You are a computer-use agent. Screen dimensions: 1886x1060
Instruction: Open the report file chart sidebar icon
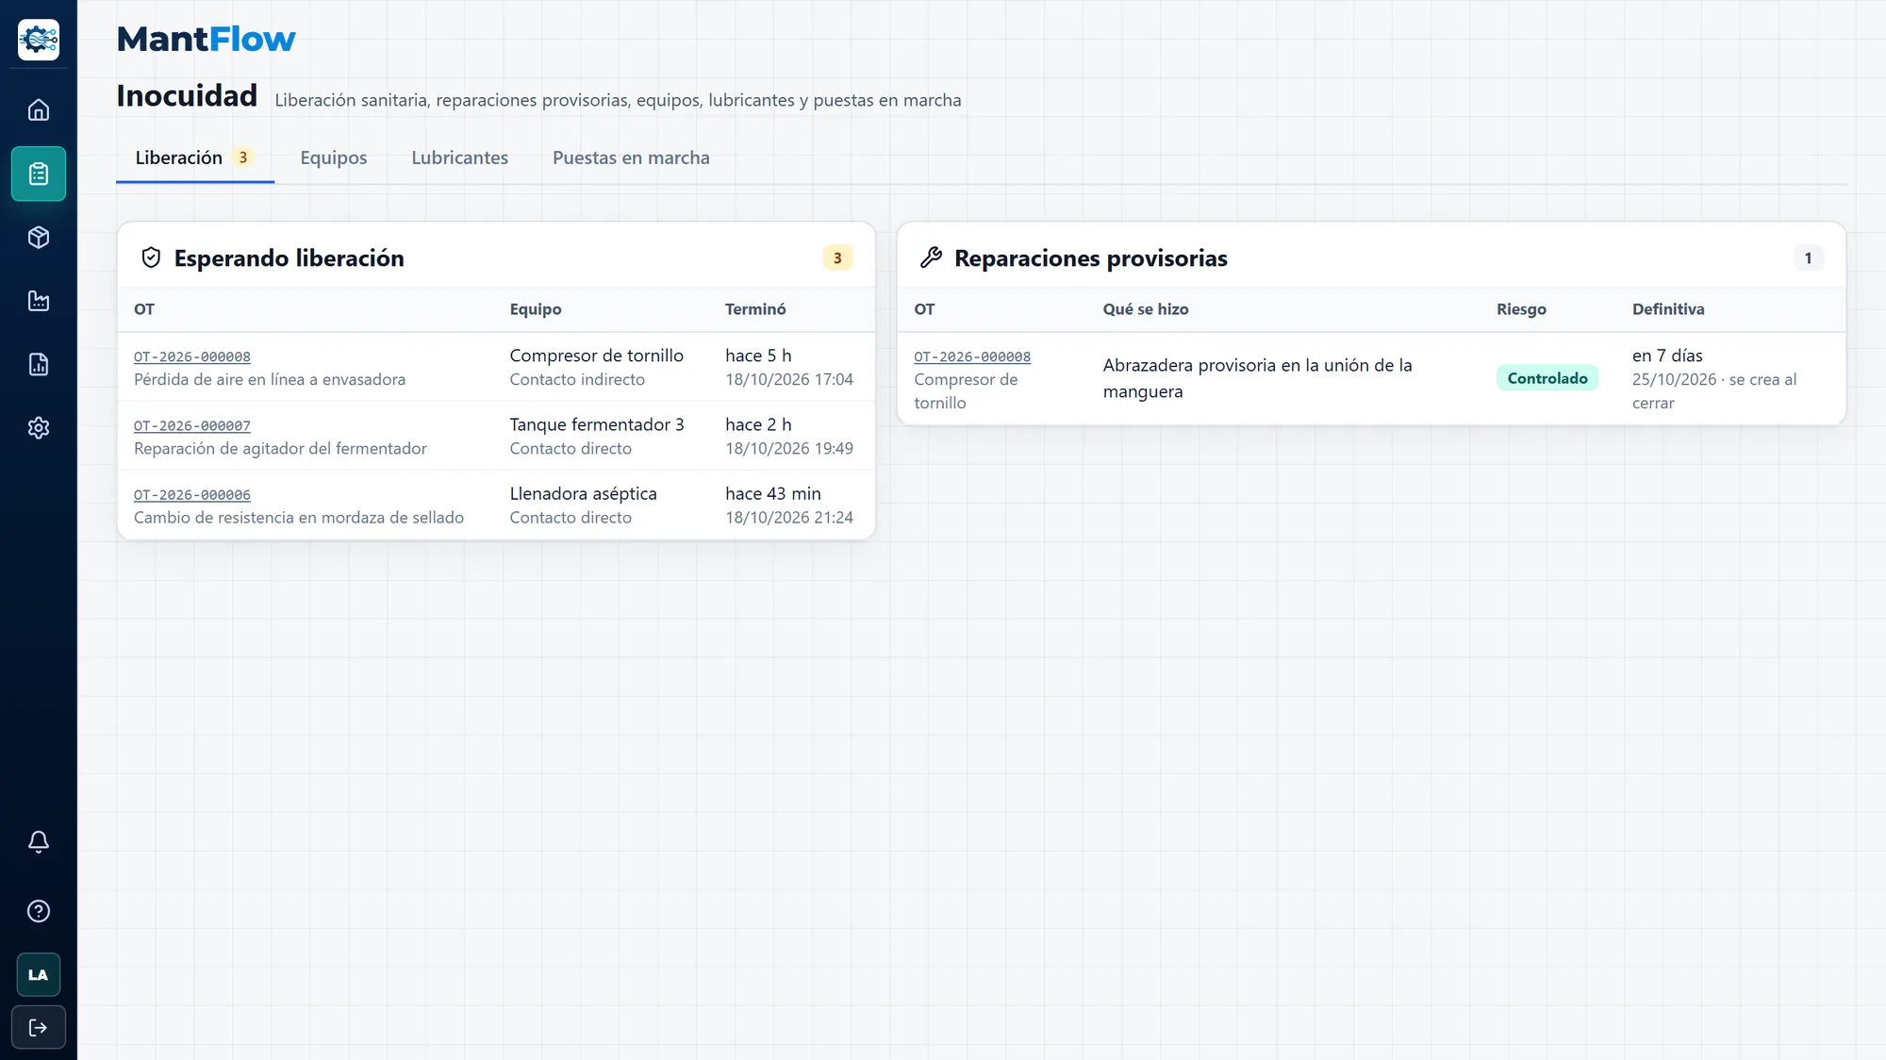click(x=39, y=364)
